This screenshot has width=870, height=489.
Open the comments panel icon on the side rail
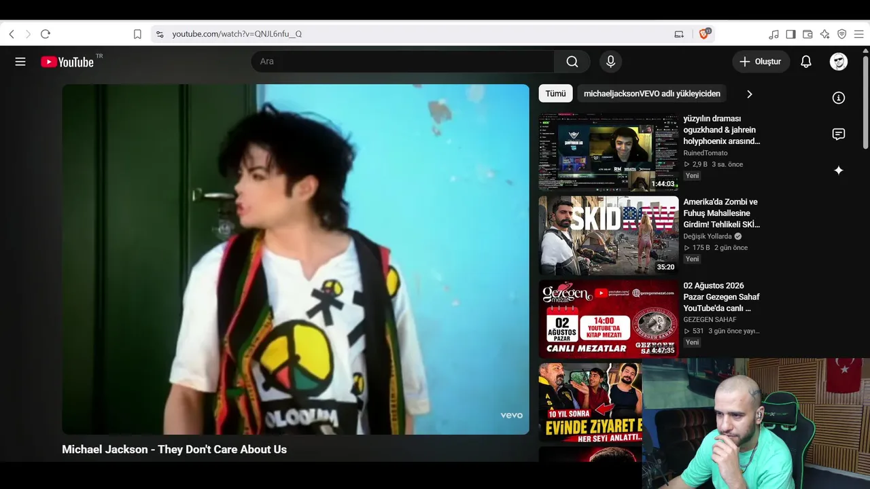click(839, 134)
